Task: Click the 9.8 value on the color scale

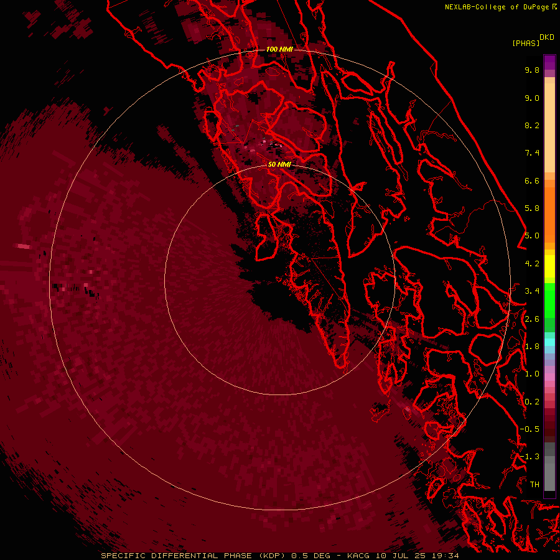Action: click(532, 70)
